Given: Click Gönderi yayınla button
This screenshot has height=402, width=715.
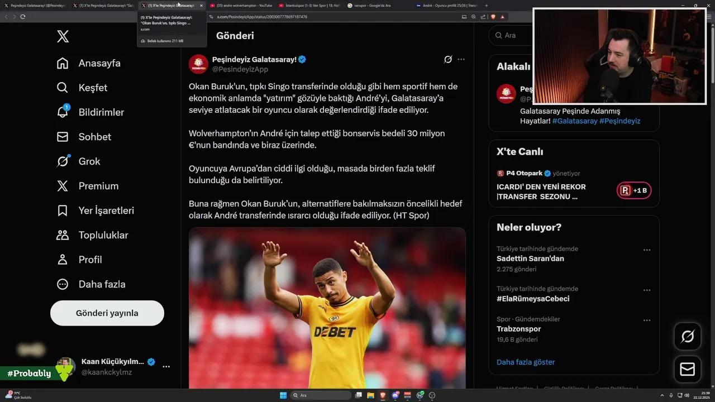Looking at the screenshot, I should pyautogui.click(x=107, y=313).
